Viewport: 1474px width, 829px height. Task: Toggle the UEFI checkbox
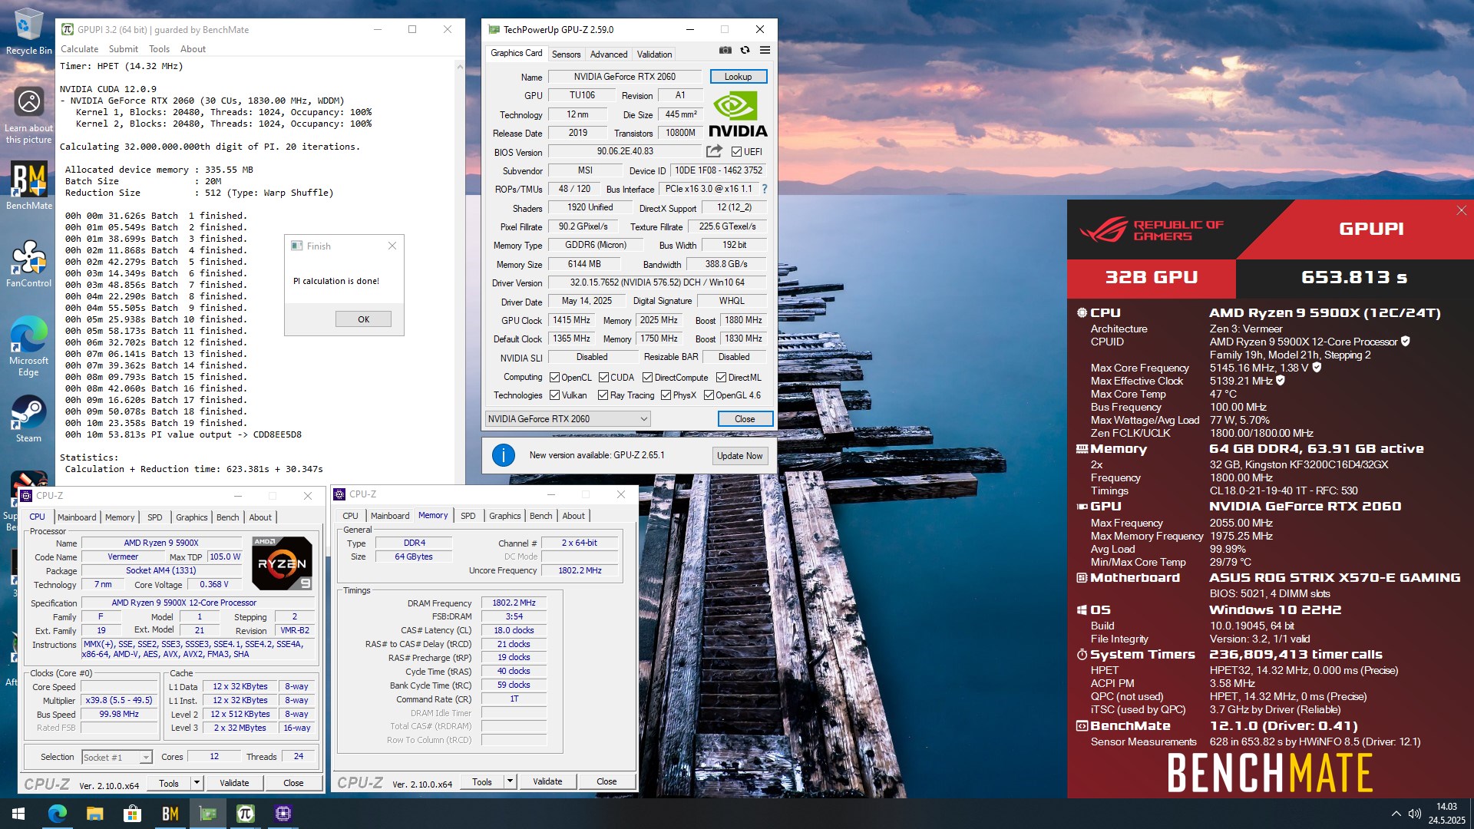coord(736,152)
